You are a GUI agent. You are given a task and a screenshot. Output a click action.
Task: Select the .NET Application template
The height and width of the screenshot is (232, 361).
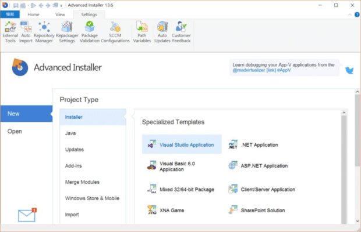coord(253,144)
